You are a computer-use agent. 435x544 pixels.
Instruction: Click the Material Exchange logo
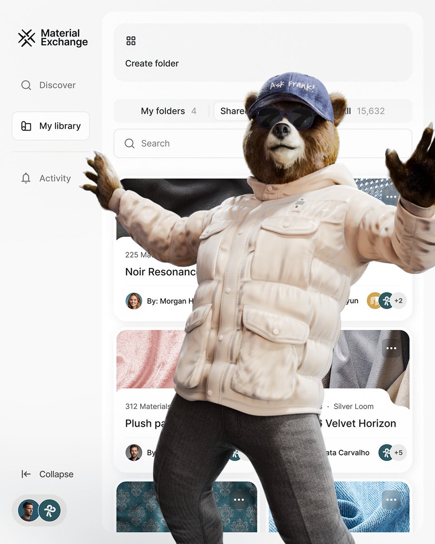(x=53, y=38)
